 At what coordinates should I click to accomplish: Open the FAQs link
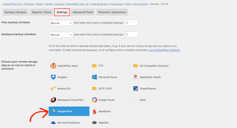pyautogui.click(x=128, y=4)
